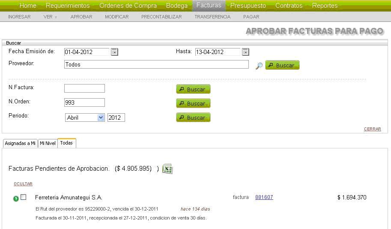This screenshot has width=391, height=229.
Task: Click the magnifier icon beside Proveedor field
Action: tap(259, 66)
